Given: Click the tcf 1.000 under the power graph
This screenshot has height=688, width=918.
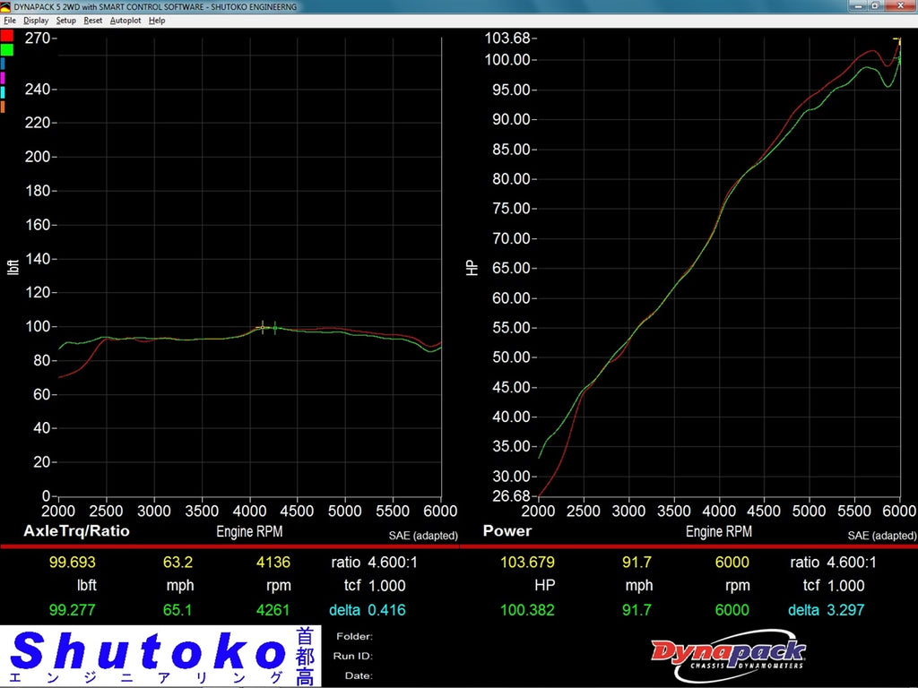Looking at the screenshot, I should (x=834, y=586).
